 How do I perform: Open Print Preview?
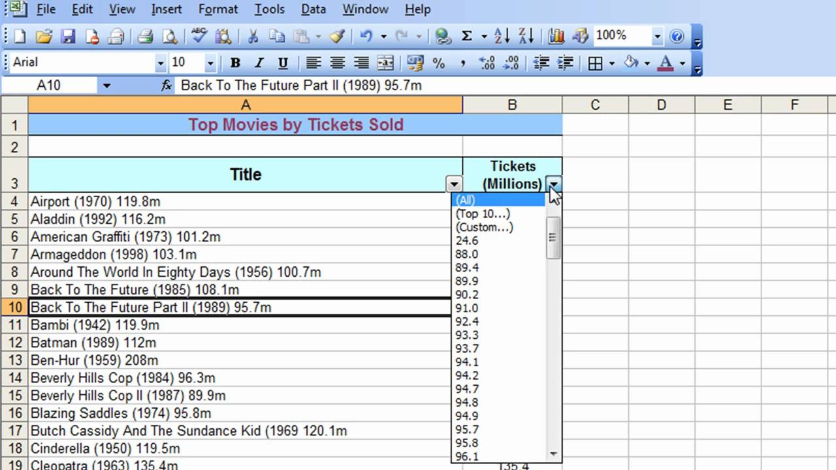[x=169, y=37]
